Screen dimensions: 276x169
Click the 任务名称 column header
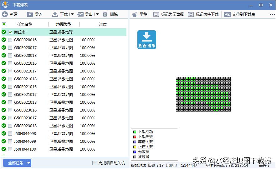tap(25, 24)
